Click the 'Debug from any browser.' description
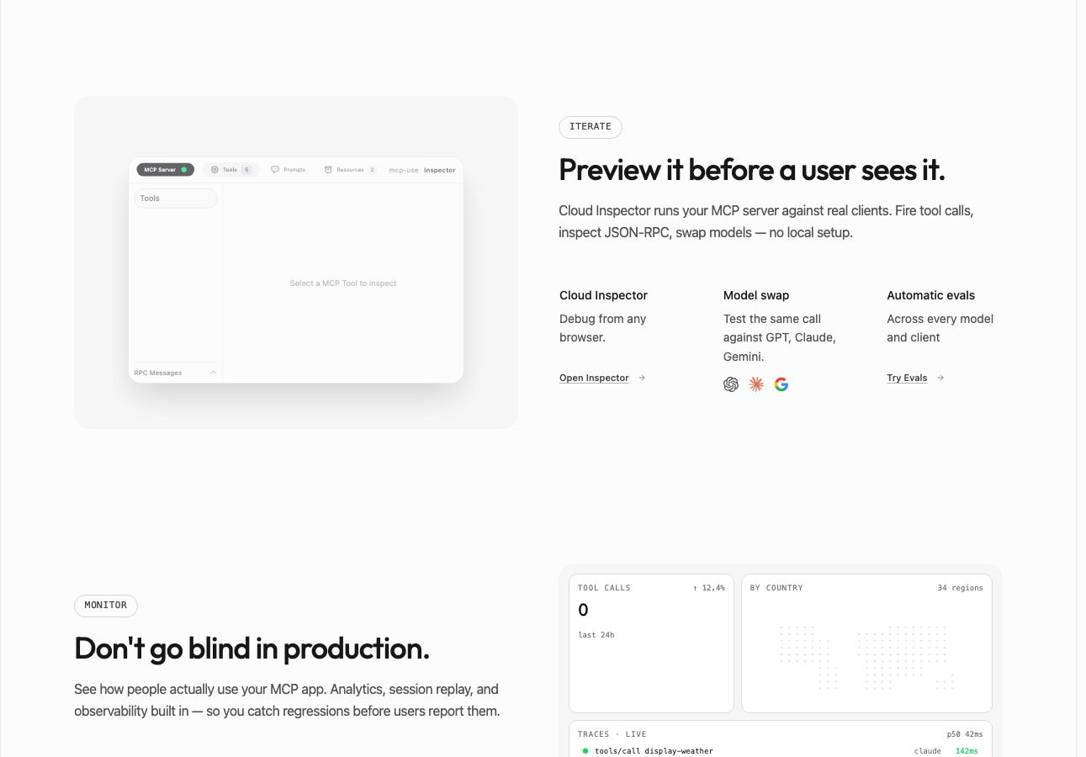 (602, 328)
